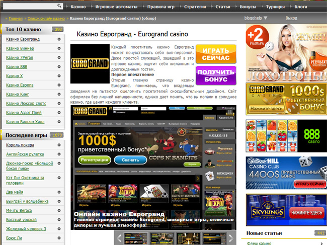Click the William Hill Casino Club banner

point(286,173)
